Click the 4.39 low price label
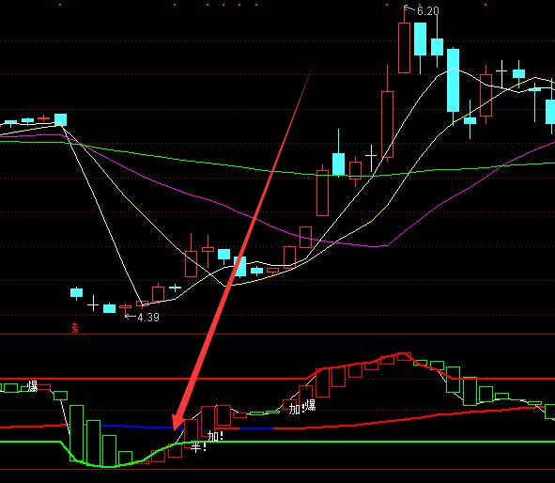This screenshot has width=555, height=483. click(x=148, y=318)
